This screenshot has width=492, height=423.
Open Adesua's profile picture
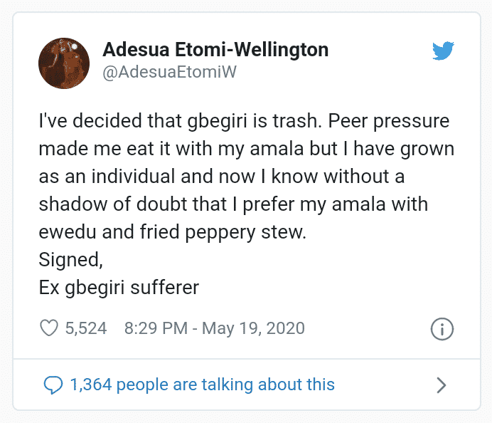point(64,63)
